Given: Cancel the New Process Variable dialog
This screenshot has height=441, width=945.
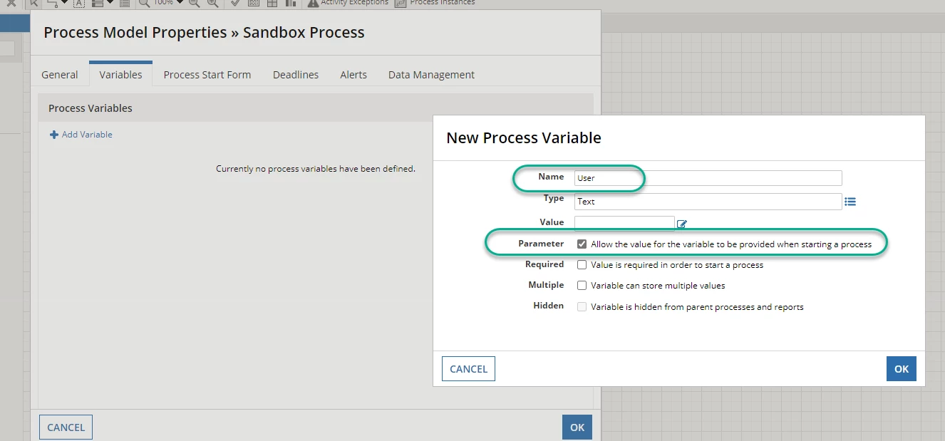Looking at the screenshot, I should coord(469,369).
